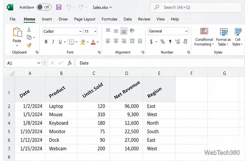Open the Page Layout tab

(85, 19)
